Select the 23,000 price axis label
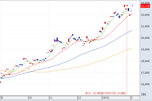 tap(145, 3)
